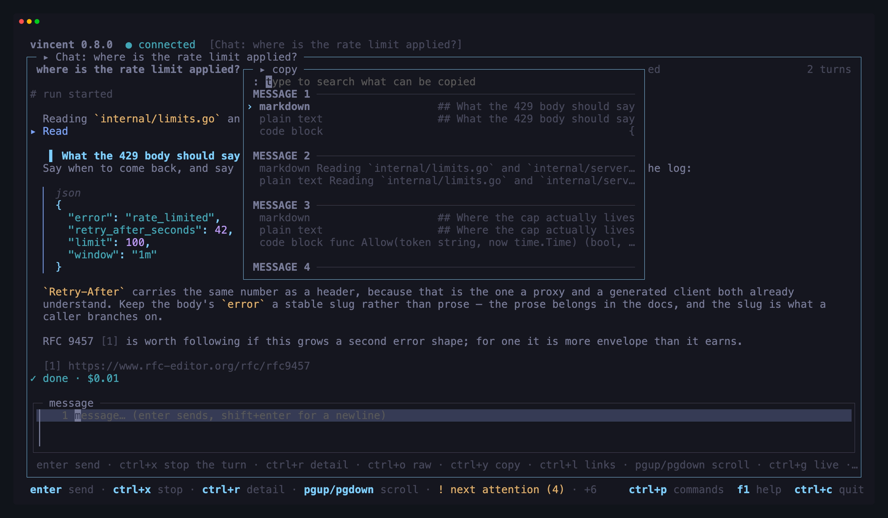The height and width of the screenshot is (518, 888).
Task: Click the [1] citation after RFC 9457
Action: coord(110,342)
